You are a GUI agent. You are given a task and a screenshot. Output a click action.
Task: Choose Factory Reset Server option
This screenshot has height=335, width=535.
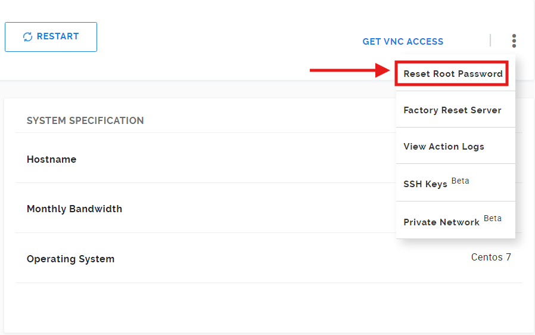click(x=452, y=110)
